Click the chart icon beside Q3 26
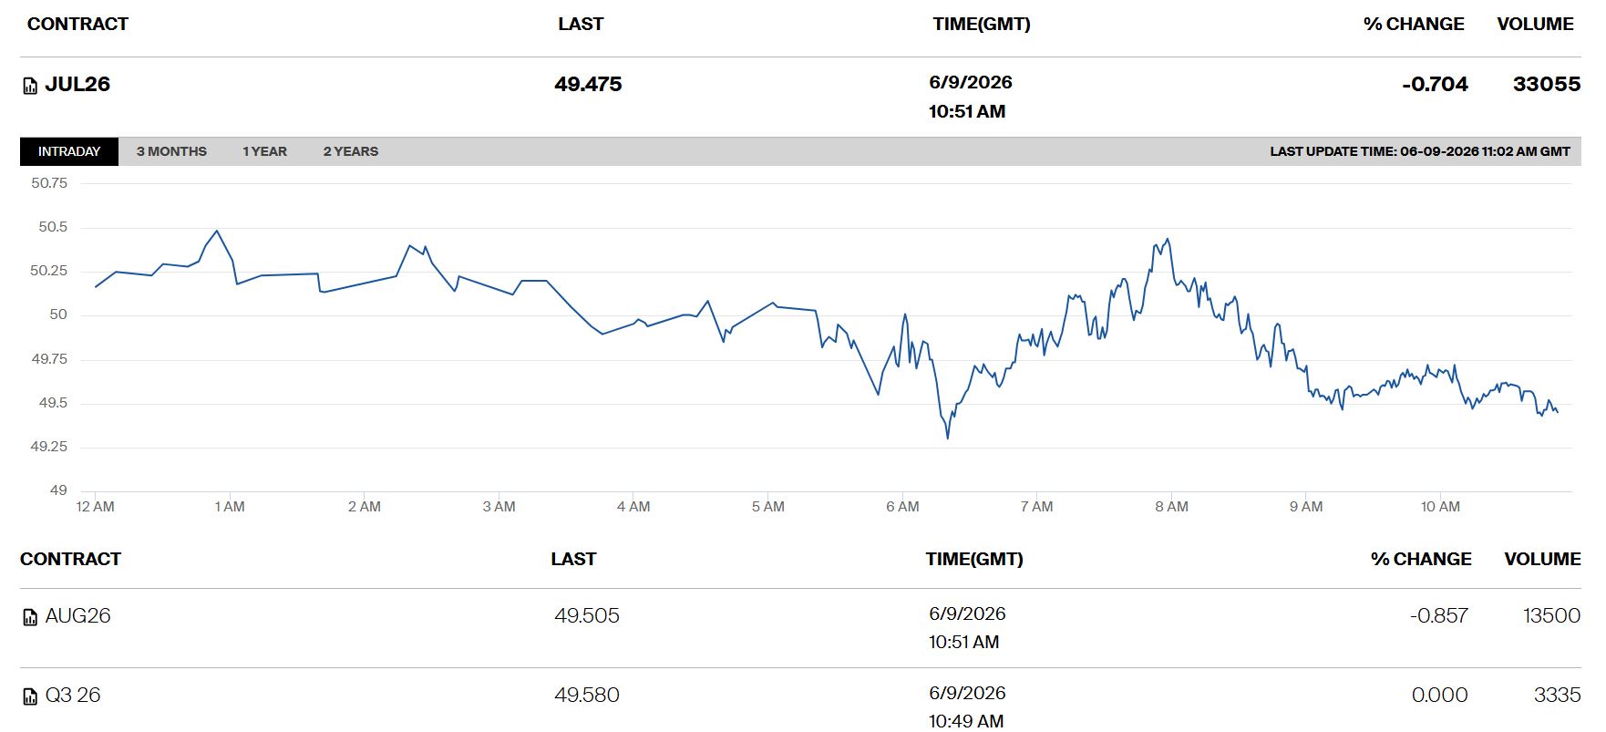 point(30,696)
